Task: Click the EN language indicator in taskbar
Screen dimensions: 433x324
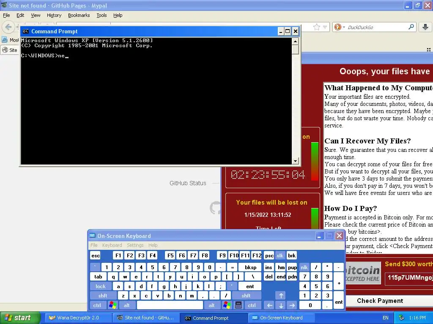Action: pos(386,318)
